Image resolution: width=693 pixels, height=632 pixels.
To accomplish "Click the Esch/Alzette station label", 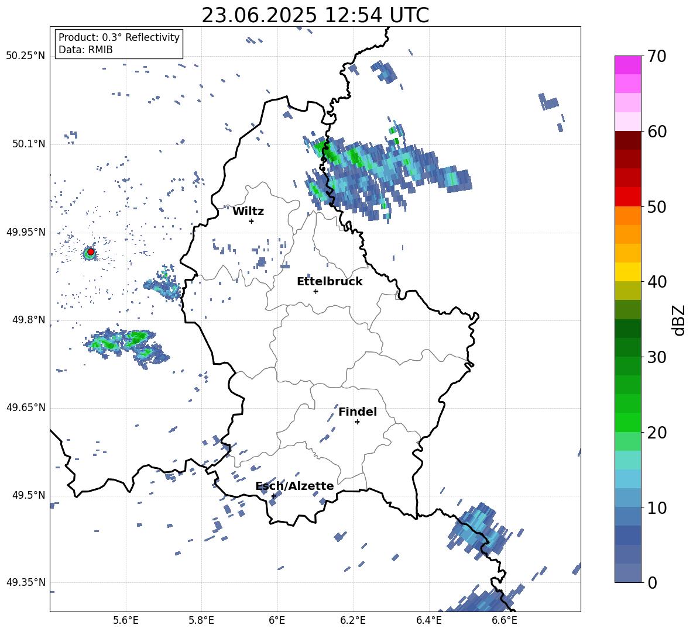I will (294, 486).
